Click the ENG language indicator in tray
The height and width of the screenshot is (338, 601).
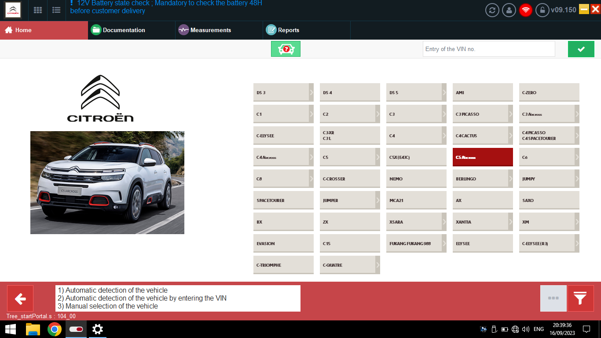[539, 329]
